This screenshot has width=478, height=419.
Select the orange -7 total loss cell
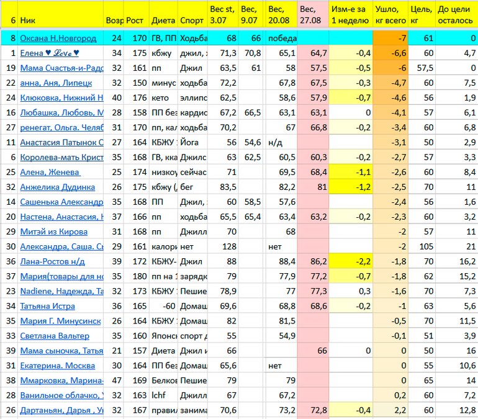point(390,38)
